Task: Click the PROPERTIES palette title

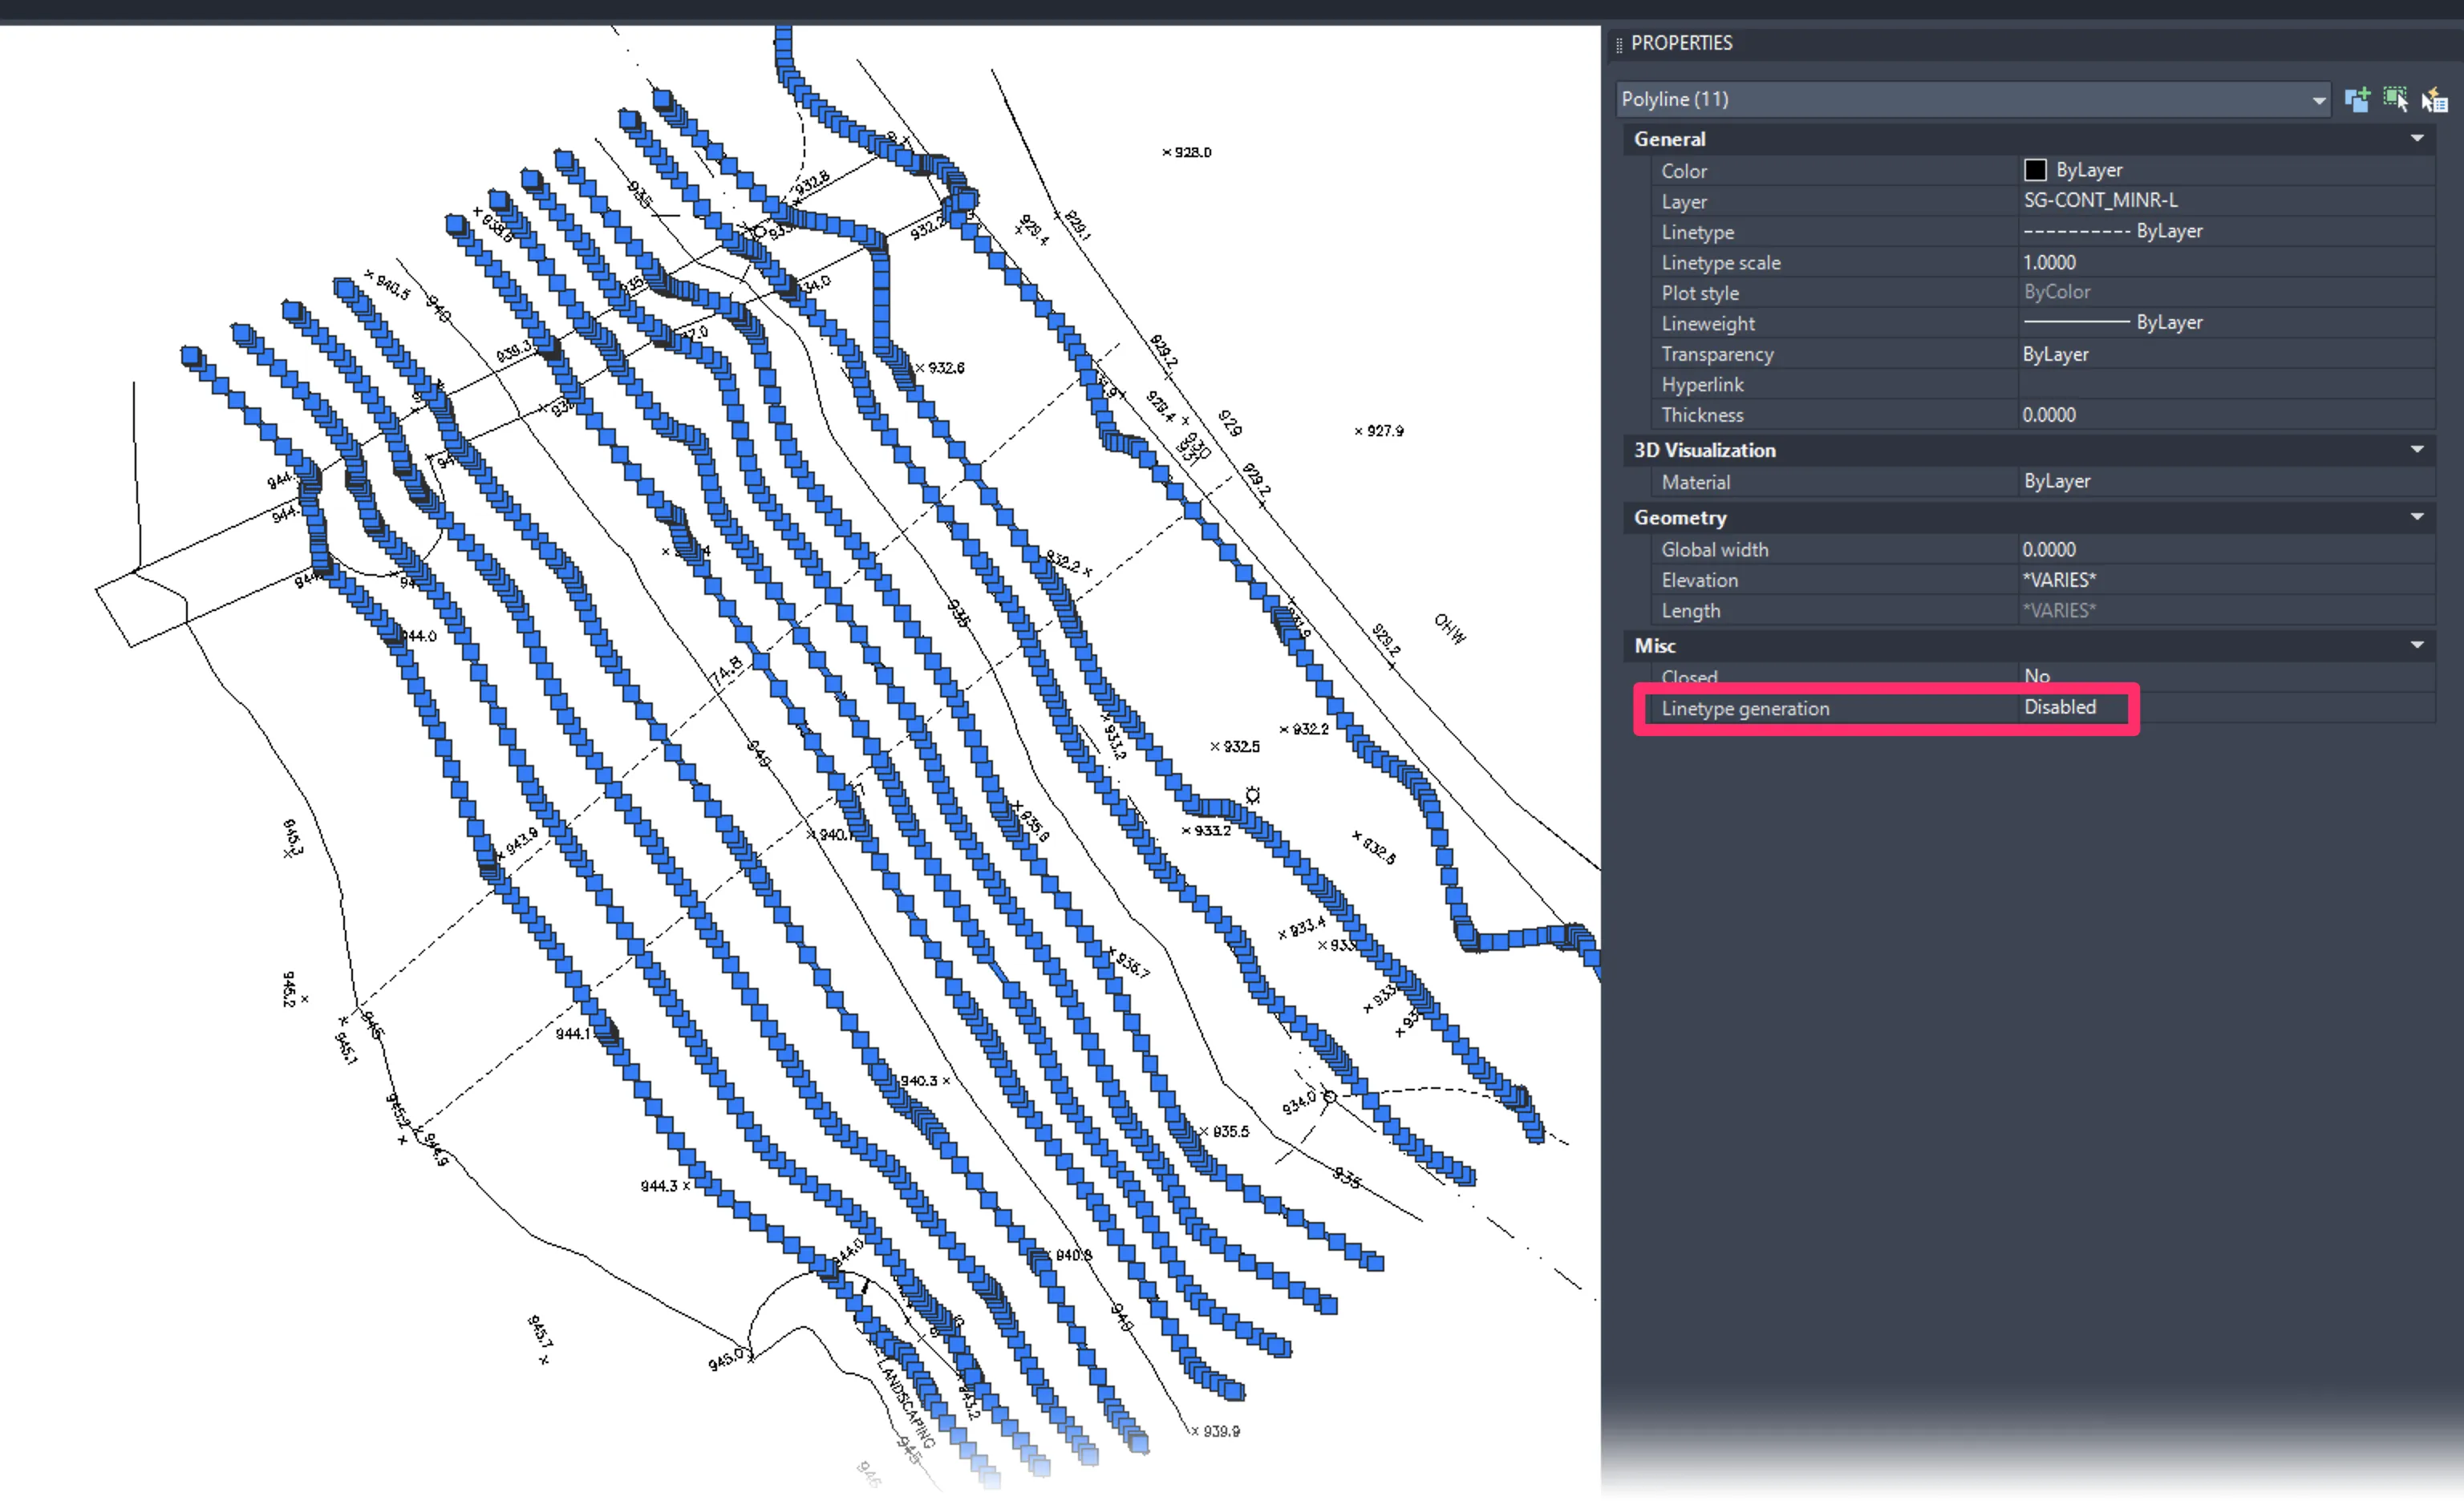Action: point(1681,43)
